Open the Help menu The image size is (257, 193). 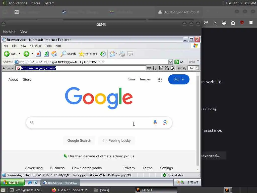pos(58,46)
